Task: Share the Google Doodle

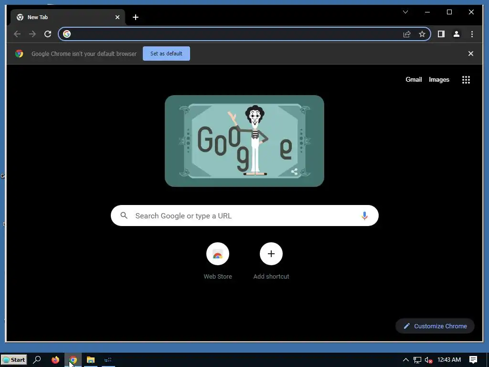Action: 294,172
